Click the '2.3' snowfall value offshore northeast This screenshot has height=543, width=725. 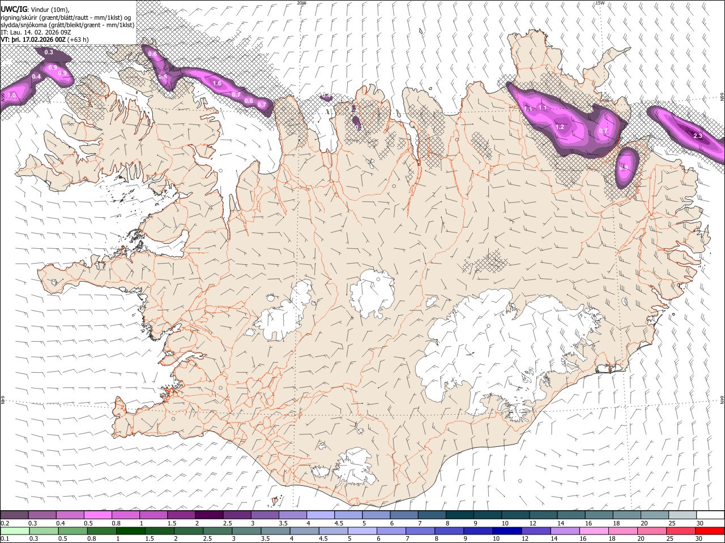click(697, 136)
